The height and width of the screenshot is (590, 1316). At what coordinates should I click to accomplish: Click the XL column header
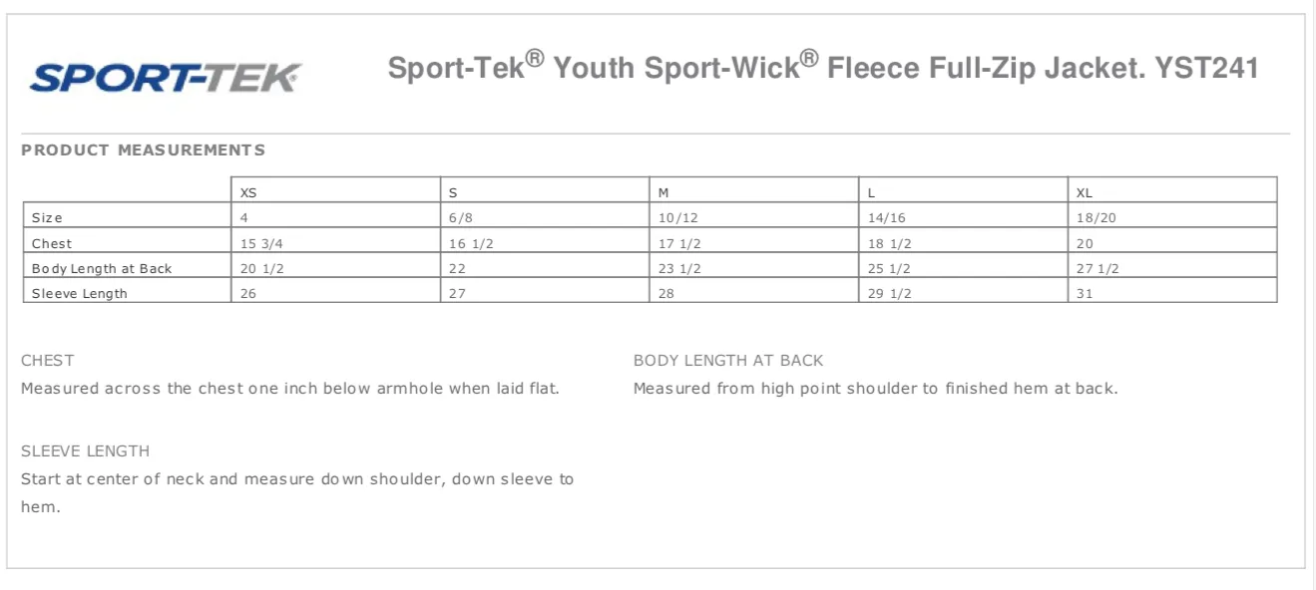[1173, 190]
